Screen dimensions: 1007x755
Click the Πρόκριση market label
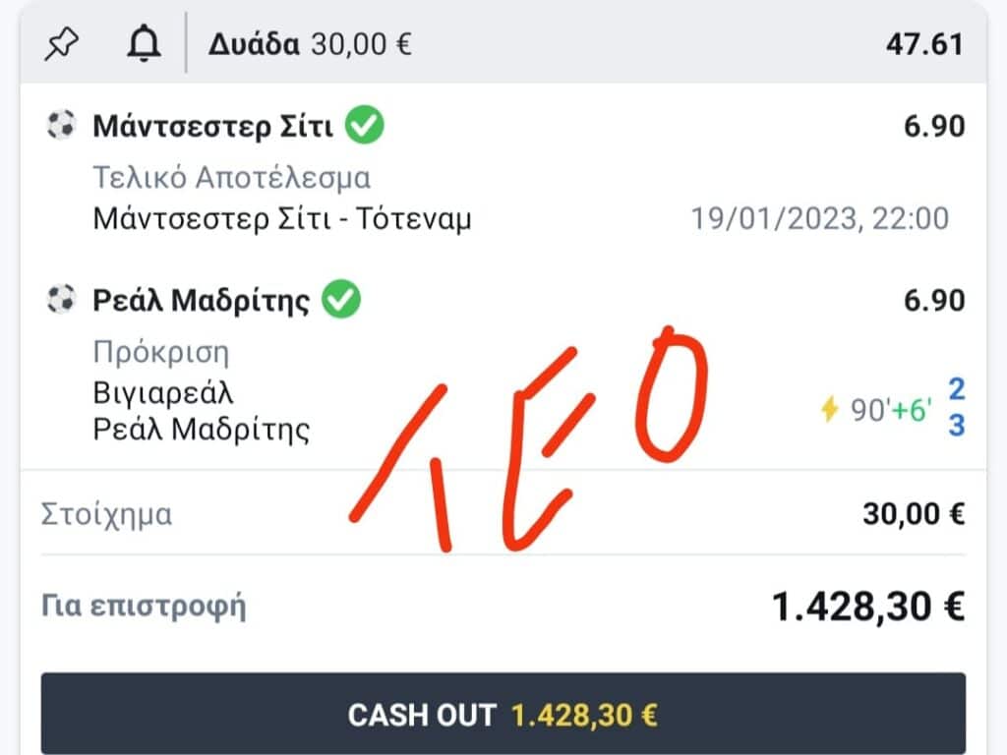pyautogui.click(x=161, y=352)
